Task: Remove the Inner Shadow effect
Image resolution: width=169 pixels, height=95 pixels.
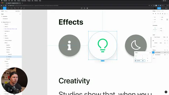Action: pos(167,52)
